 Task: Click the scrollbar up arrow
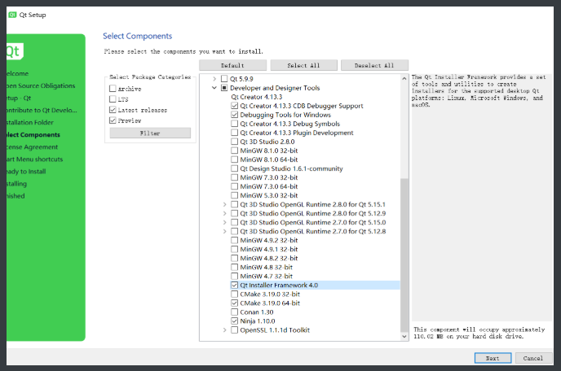pyautogui.click(x=404, y=79)
